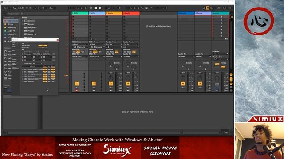
Task: Select the Audio FX collection
Action: [11, 31]
